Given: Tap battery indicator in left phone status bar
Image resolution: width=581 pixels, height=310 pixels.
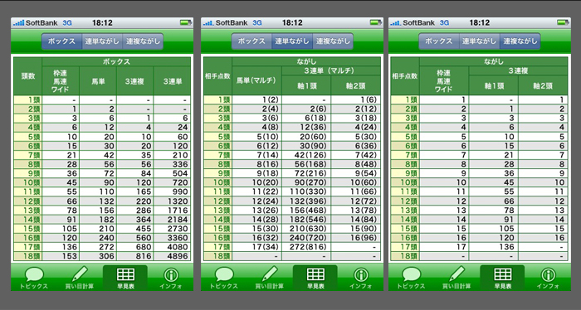Looking at the screenshot, I should tap(186, 22).
